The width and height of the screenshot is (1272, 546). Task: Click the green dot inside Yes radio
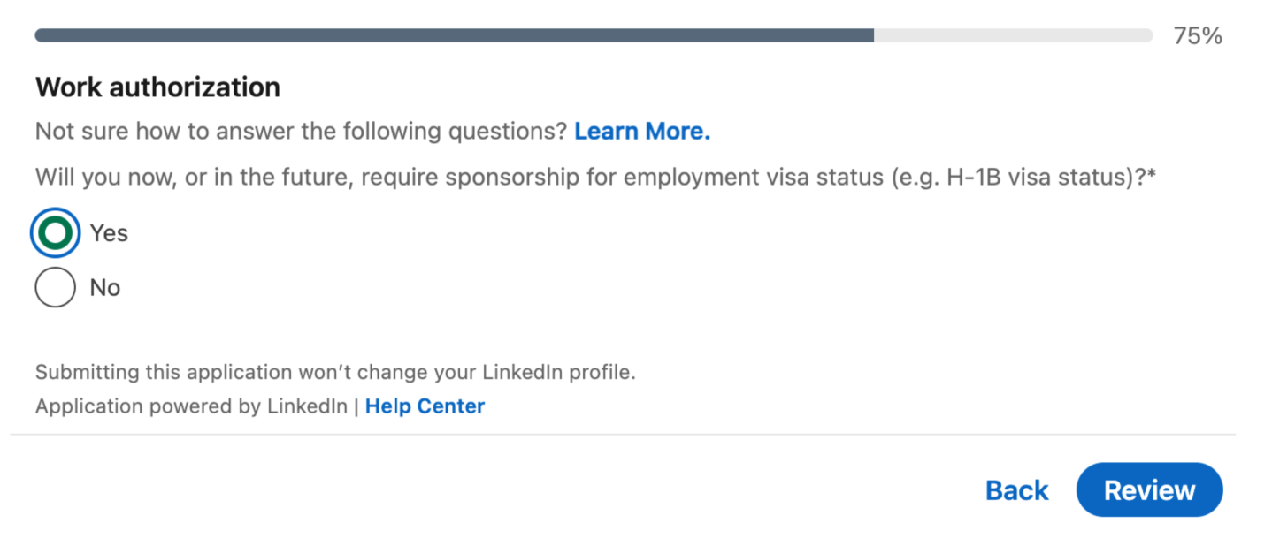coord(55,233)
